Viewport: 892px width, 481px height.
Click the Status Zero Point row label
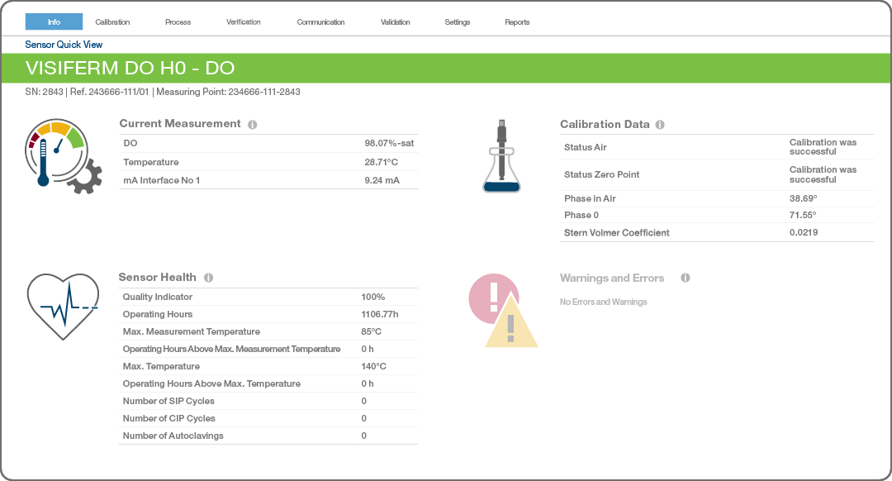(x=602, y=174)
